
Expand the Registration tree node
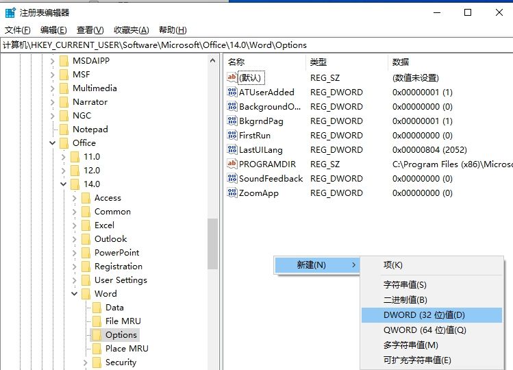coord(74,267)
